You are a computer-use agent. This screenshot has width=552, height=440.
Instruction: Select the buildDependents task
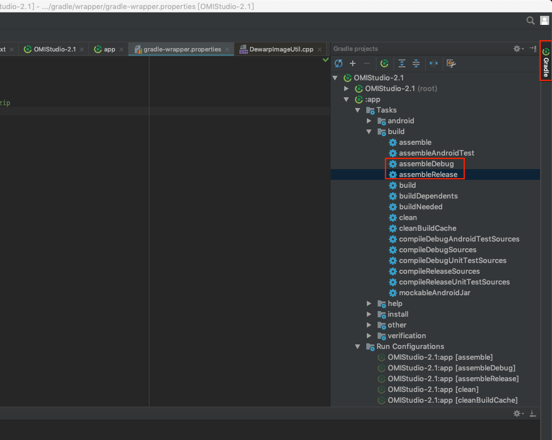tap(423, 196)
